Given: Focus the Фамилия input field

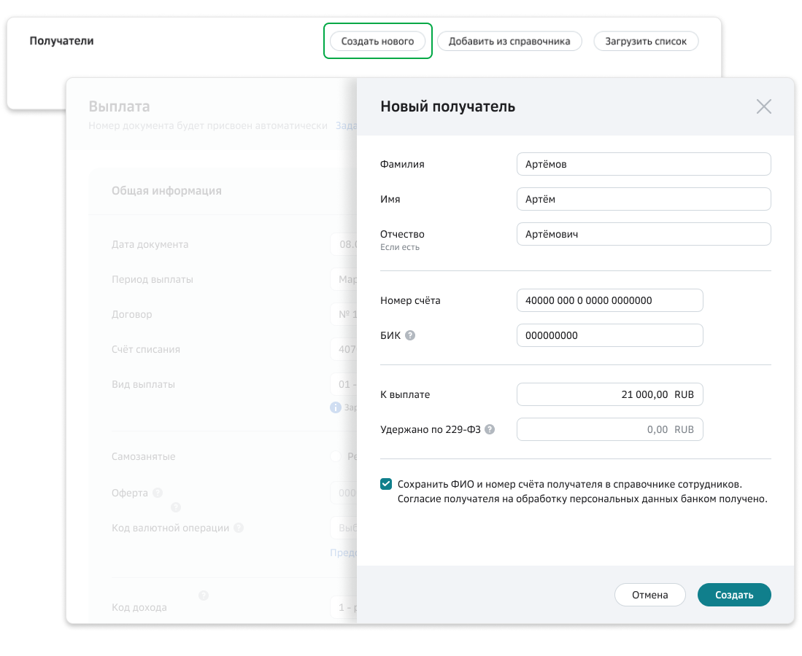Looking at the screenshot, I should click(643, 164).
